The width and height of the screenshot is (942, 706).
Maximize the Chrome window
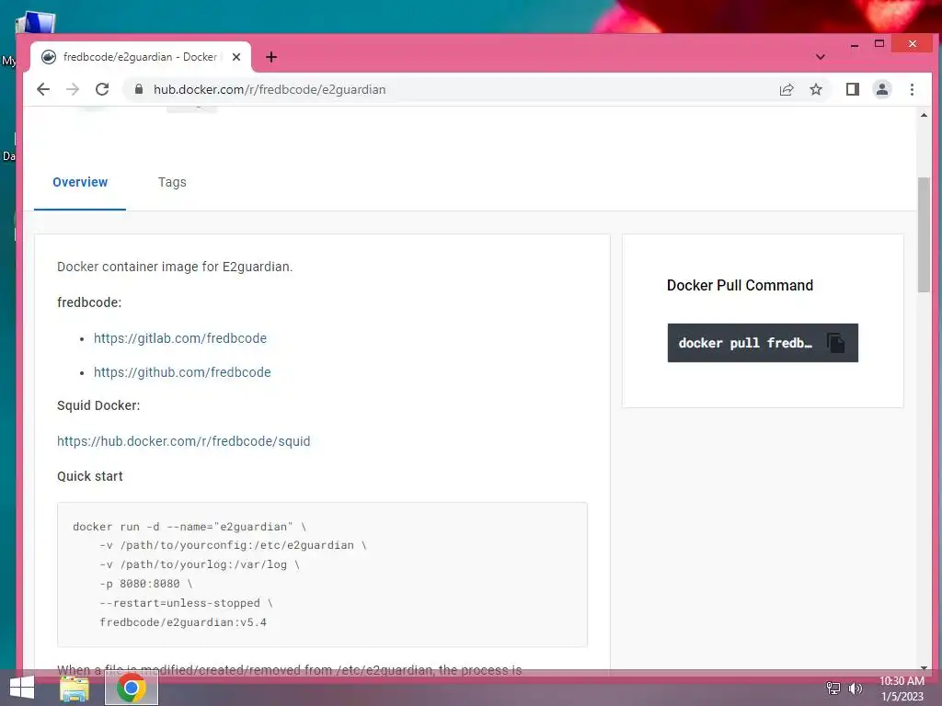(x=879, y=44)
